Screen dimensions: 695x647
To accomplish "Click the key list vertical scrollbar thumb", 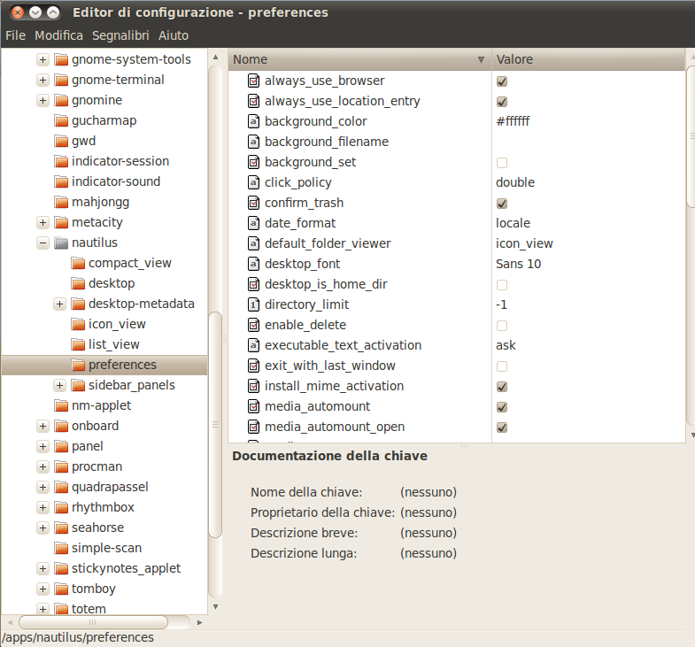I will 691,136.
